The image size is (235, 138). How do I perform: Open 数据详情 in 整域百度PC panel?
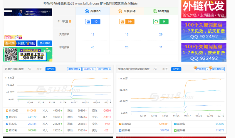202,69
